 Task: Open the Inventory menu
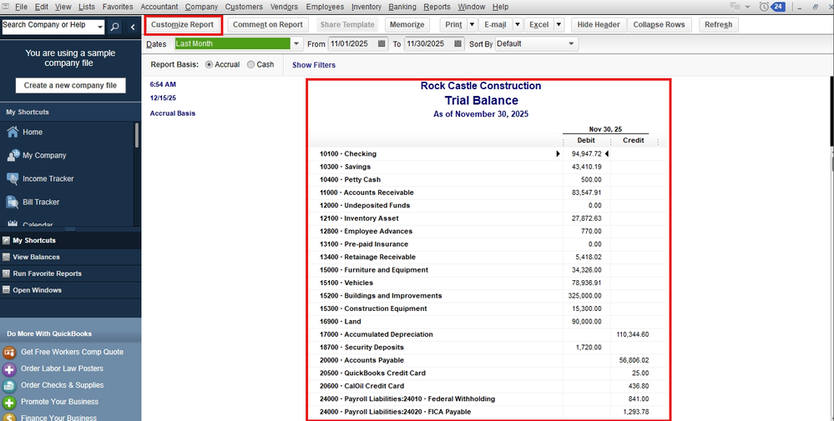[x=366, y=7]
